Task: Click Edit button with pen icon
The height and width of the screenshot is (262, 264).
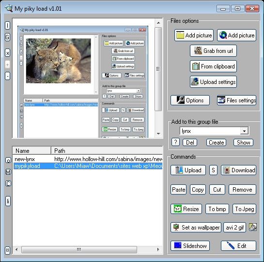Action: pos(238,246)
